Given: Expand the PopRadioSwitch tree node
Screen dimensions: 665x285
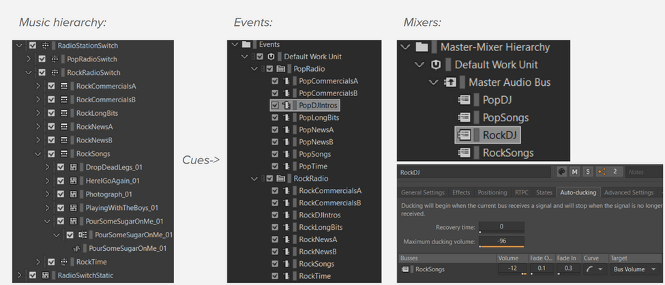Looking at the screenshot, I should 29,59.
